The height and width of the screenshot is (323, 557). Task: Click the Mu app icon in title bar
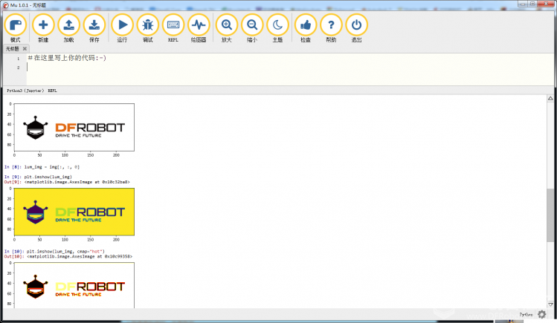click(5, 5)
